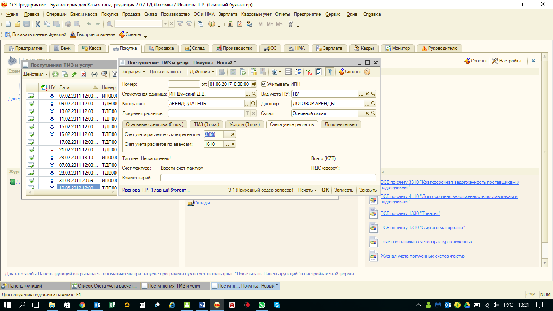
Task: Open Операции menu in menu bar
Action: [x=56, y=14]
